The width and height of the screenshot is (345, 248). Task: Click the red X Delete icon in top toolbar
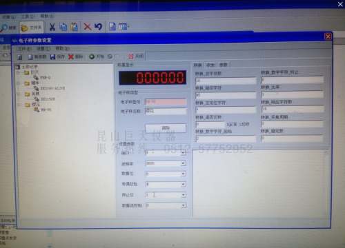click(88, 27)
